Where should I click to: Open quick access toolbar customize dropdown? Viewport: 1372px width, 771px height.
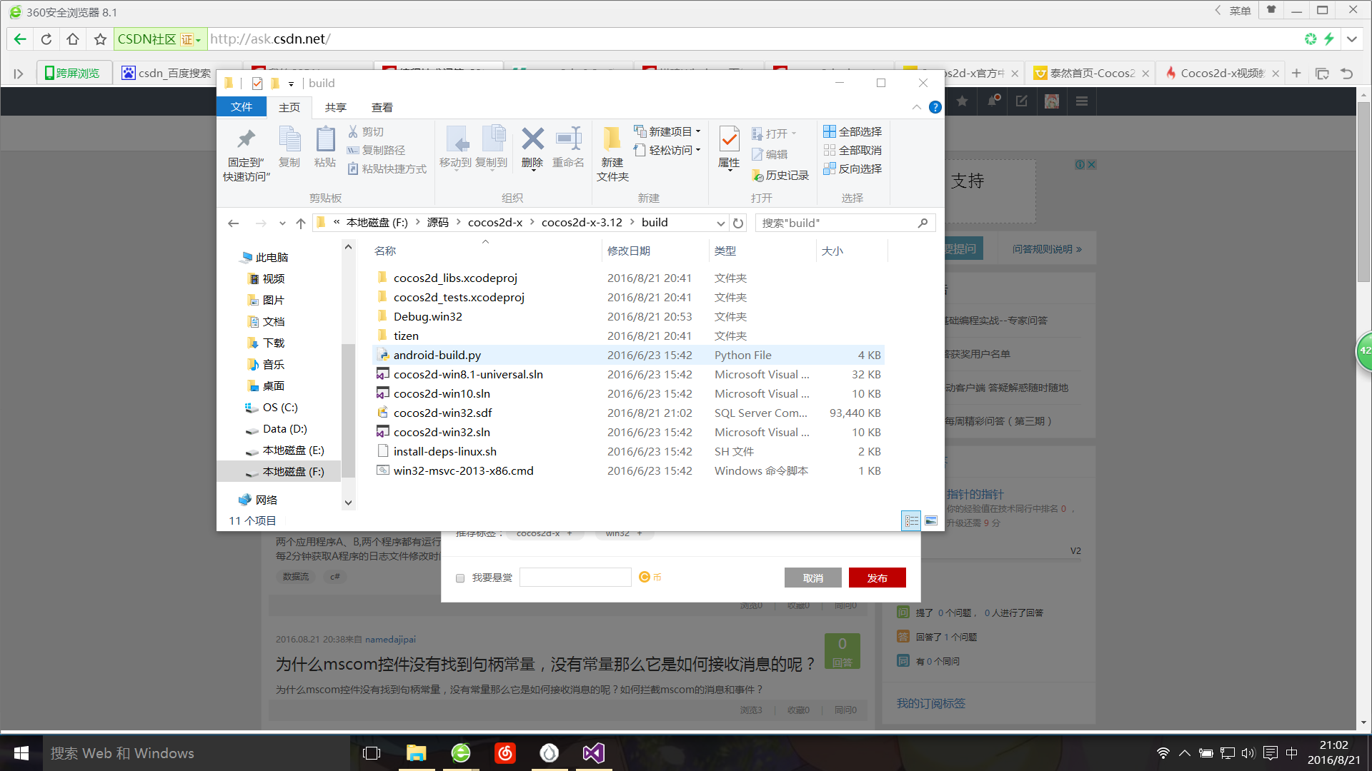(291, 84)
